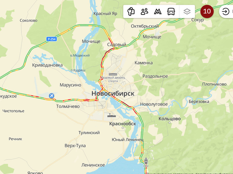Click the login arrow button

point(226,12)
